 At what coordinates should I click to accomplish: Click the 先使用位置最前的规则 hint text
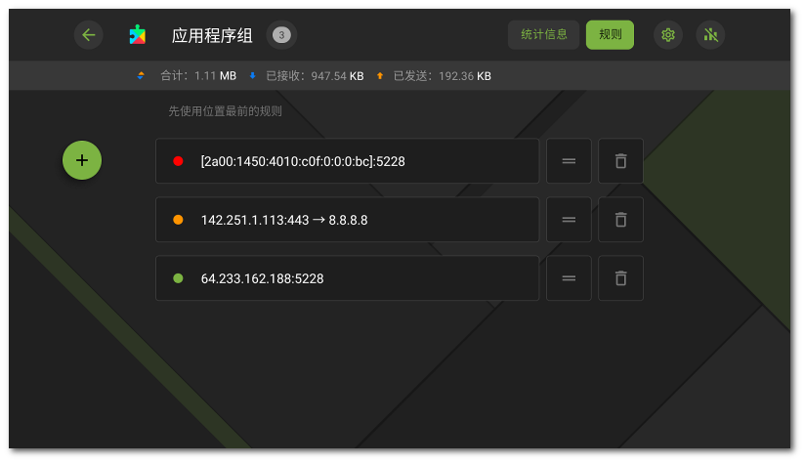225,111
